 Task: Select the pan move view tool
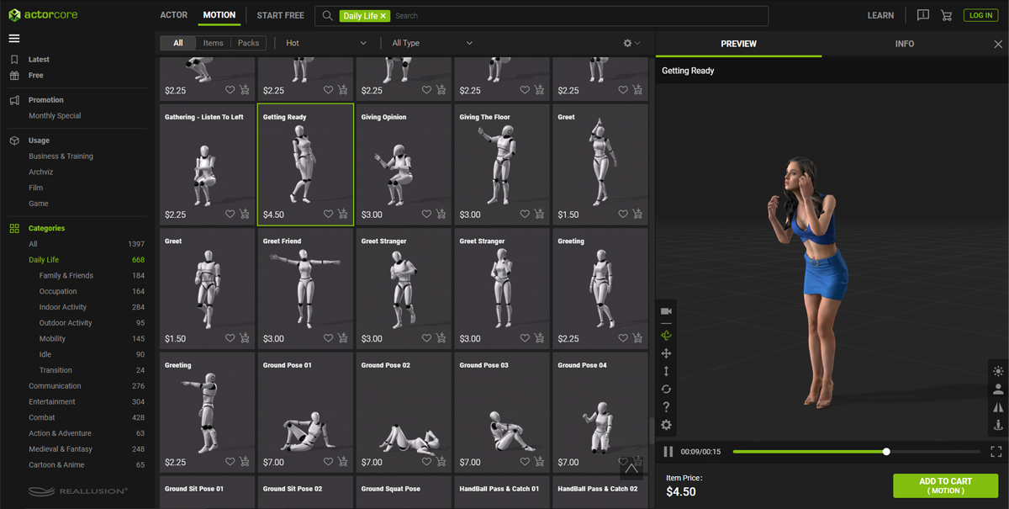666,353
